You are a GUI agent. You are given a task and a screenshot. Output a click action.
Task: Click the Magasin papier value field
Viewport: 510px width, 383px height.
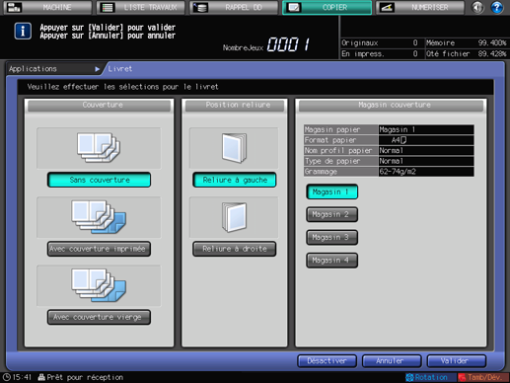(x=426, y=129)
